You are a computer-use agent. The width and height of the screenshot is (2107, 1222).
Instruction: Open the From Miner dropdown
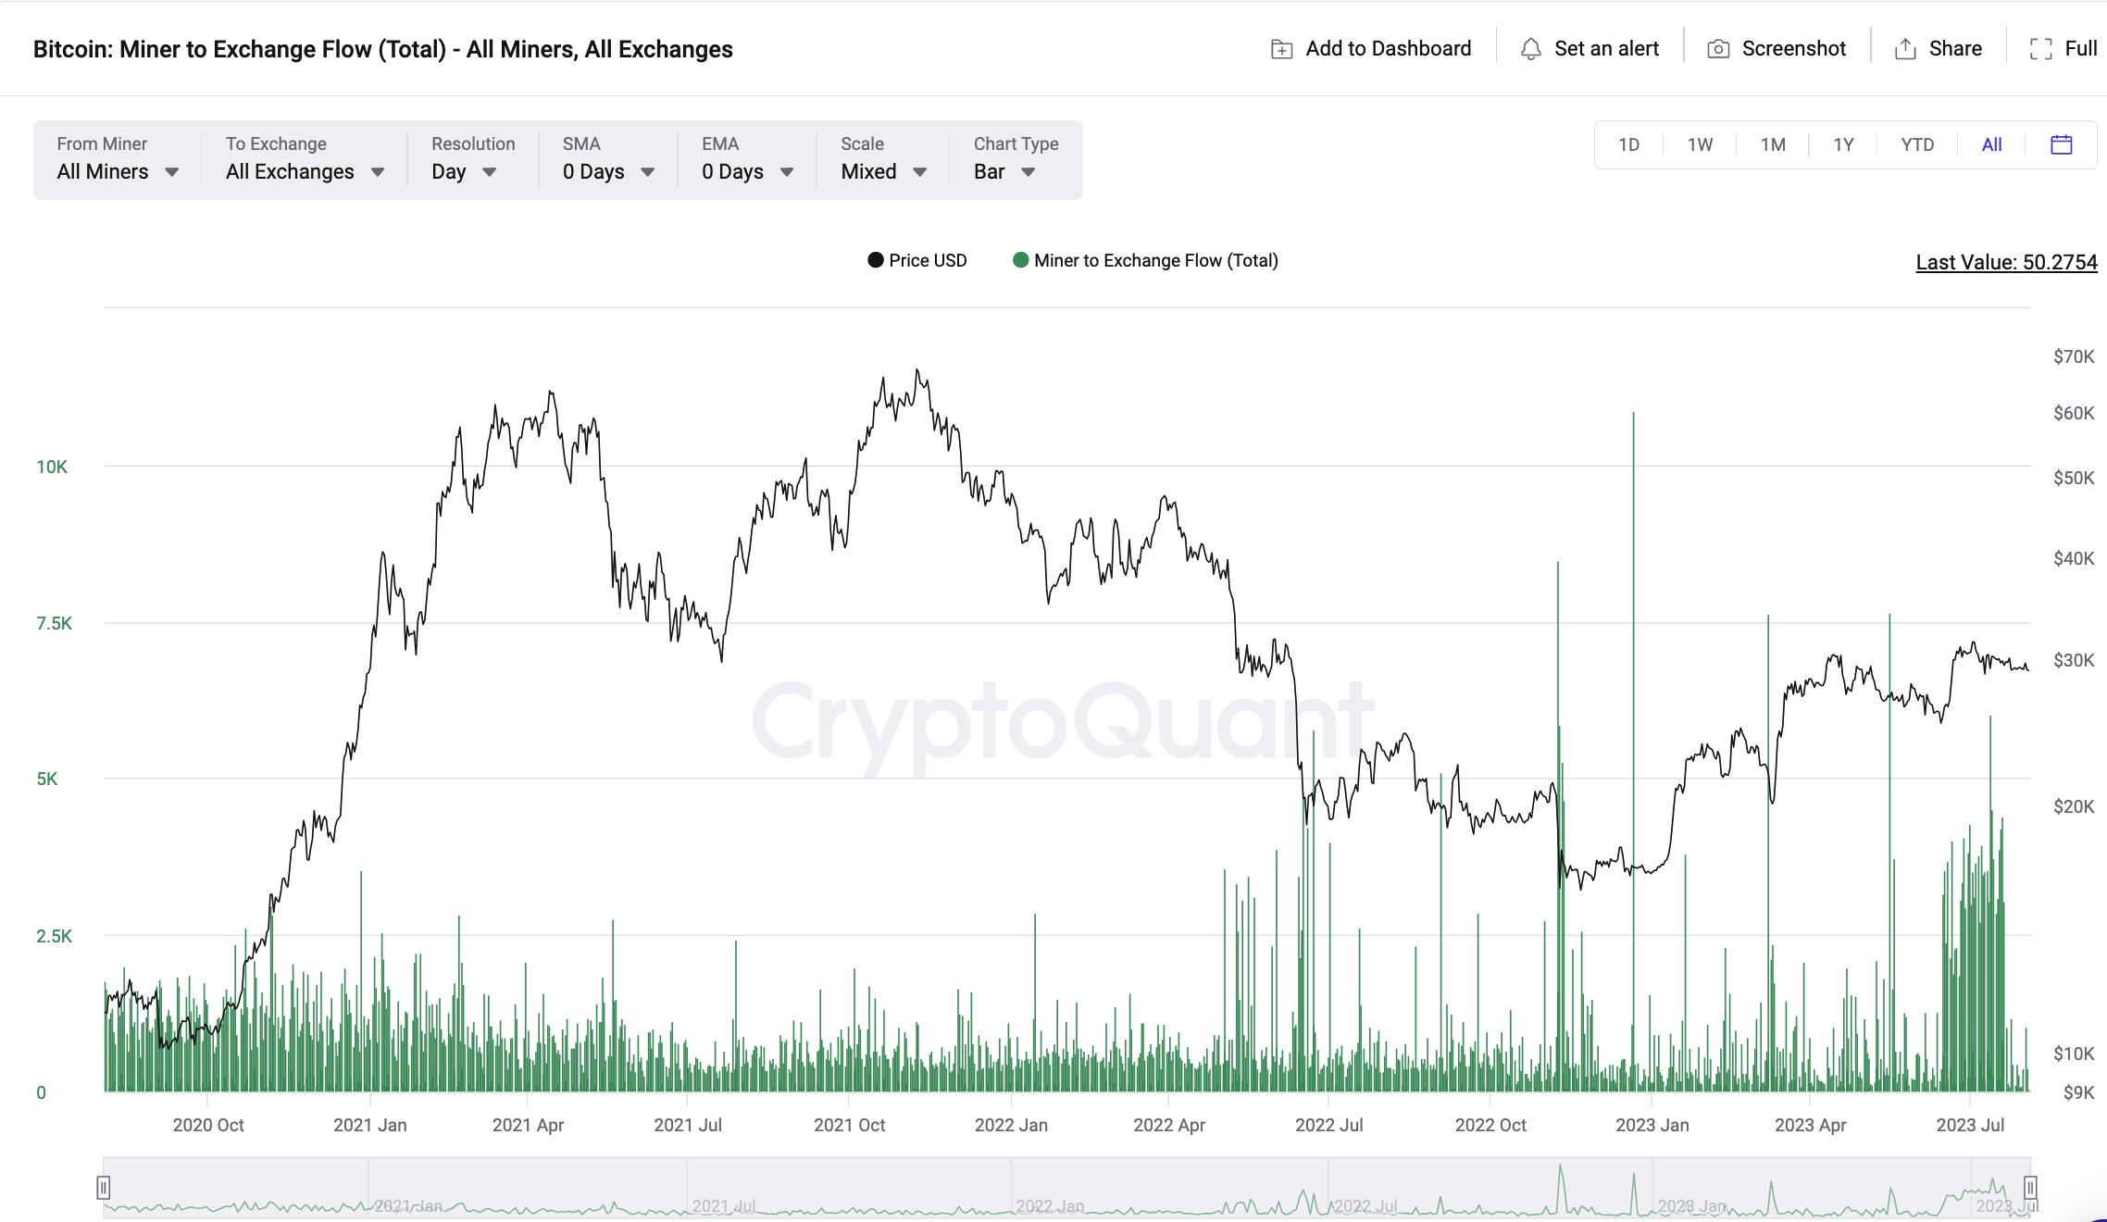click(x=118, y=171)
